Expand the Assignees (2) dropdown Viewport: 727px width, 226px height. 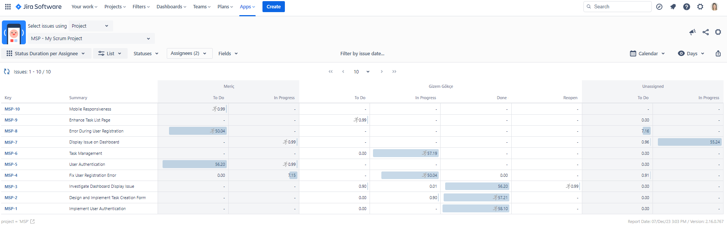[189, 53]
